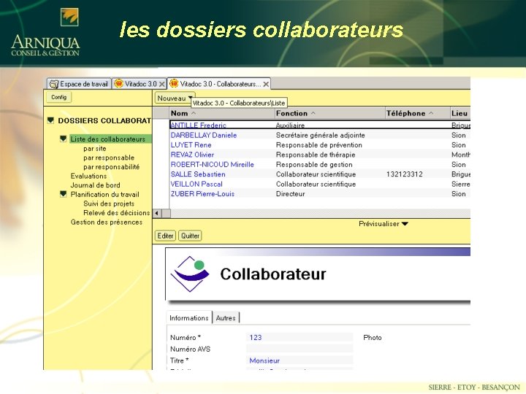This screenshot has height=394, width=526.
Task: Sort by the Fonction column
Action: 329,113
